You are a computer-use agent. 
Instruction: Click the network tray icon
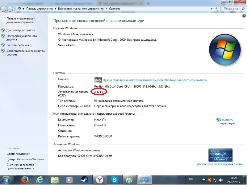point(215,180)
